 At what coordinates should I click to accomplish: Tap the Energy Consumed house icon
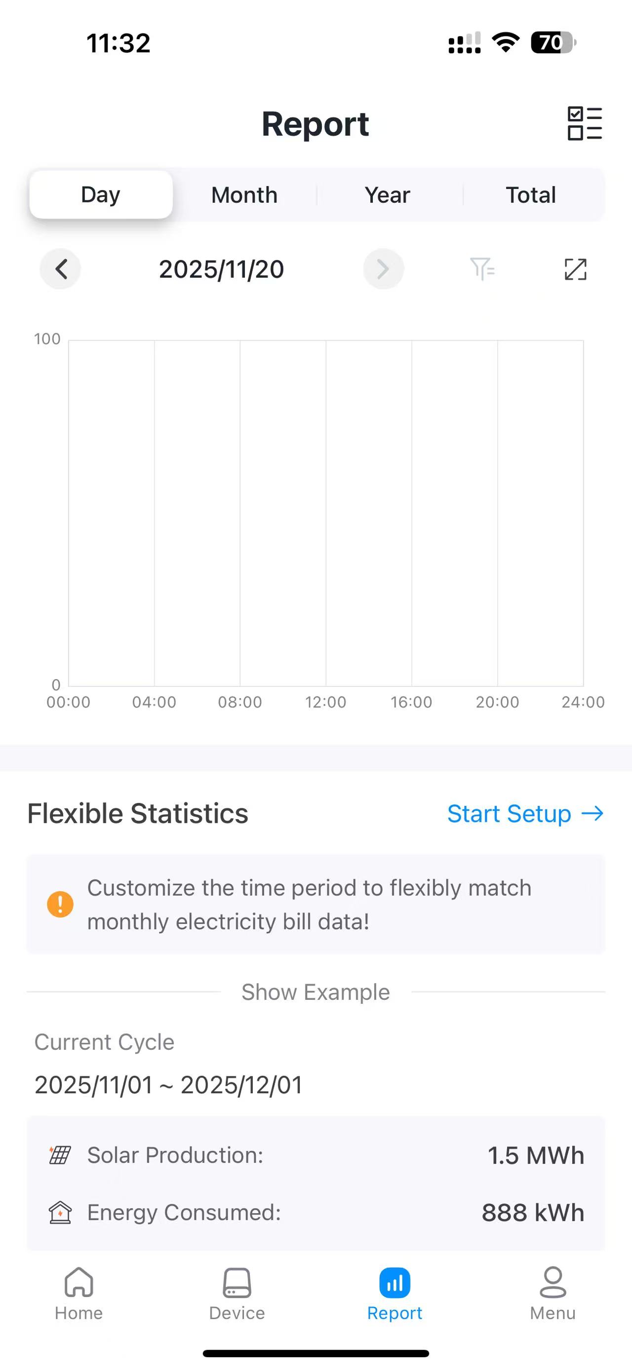(60, 1212)
